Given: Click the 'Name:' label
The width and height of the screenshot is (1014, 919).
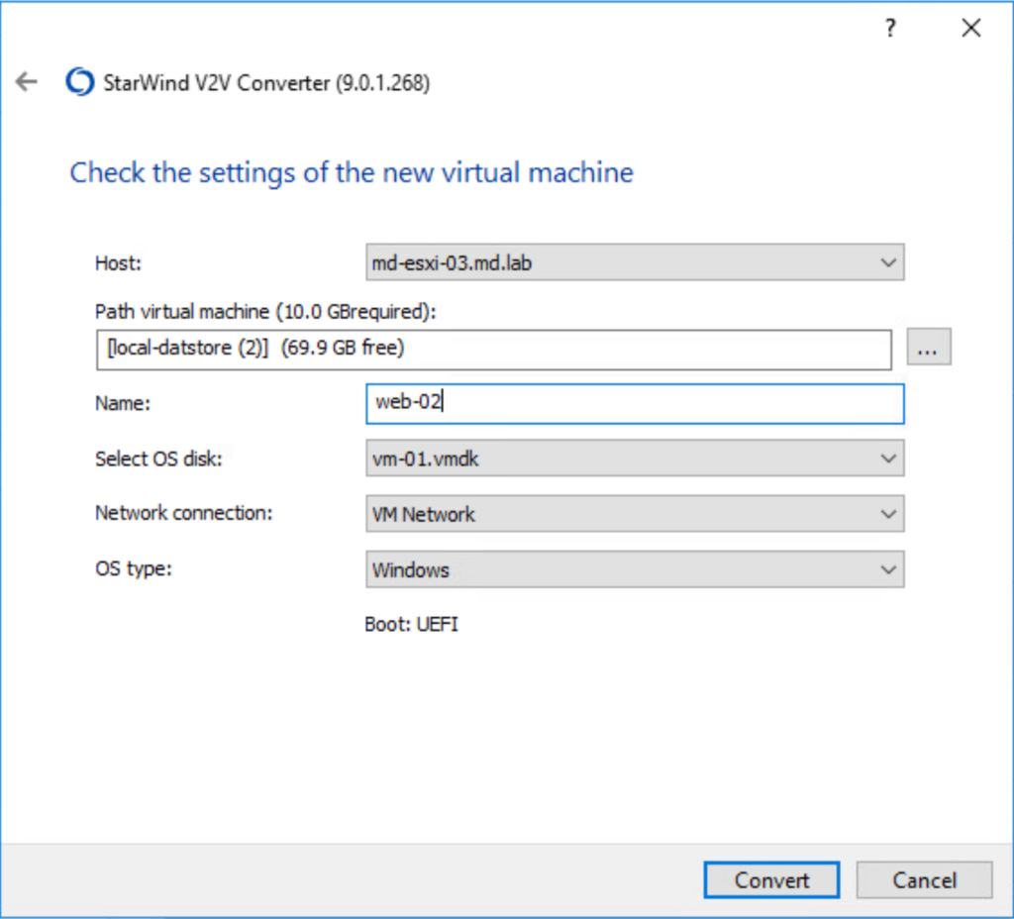Looking at the screenshot, I should [122, 404].
